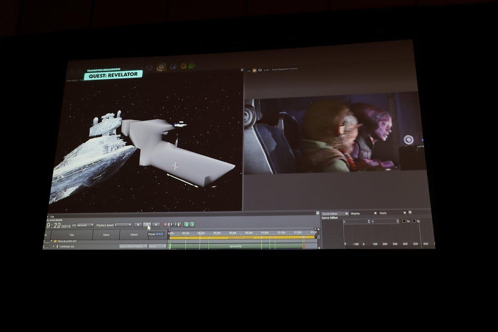Pause the timeline playback
498x332 pixels.
147,225
